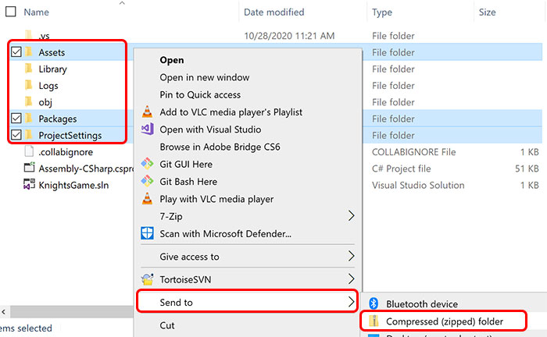Click the 10/28/2020 11:21 AM date cell
Image resolution: width=547 pixels, height=337 pixels.
pyautogui.click(x=289, y=36)
